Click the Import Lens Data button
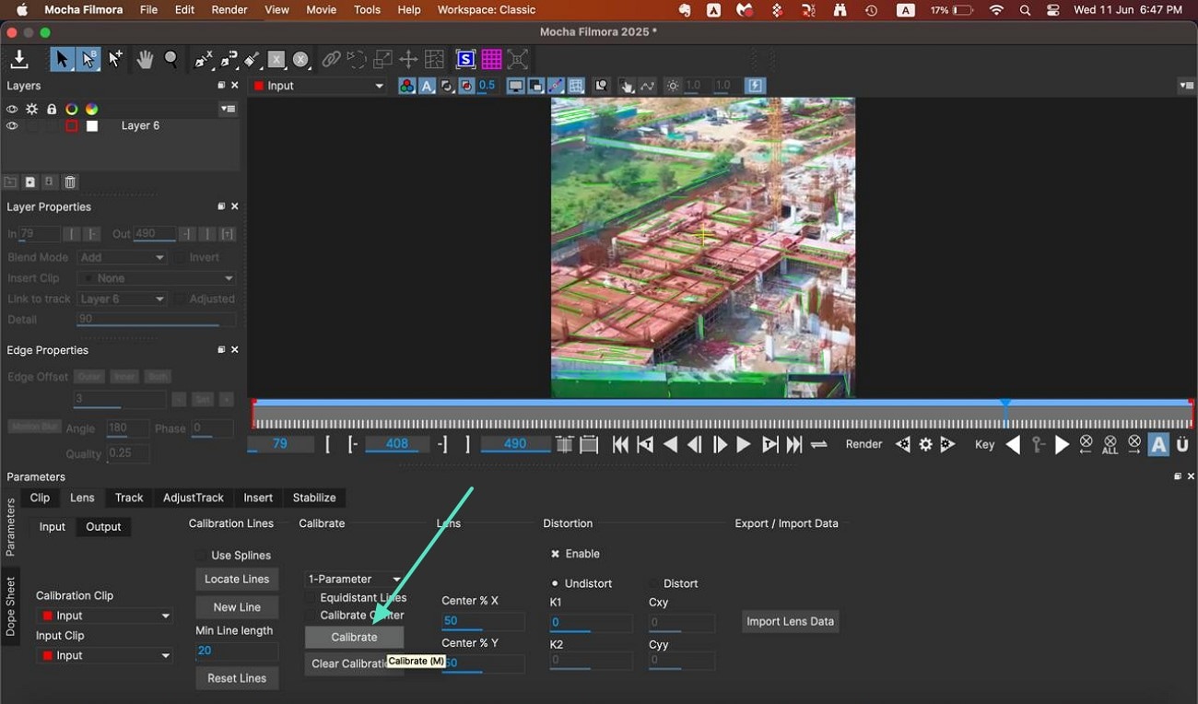The image size is (1198, 704). pyautogui.click(x=790, y=621)
